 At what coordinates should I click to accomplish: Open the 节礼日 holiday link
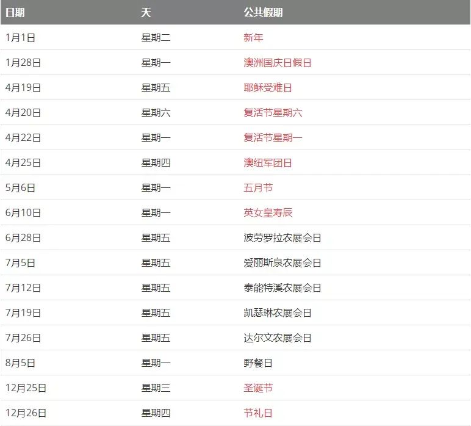pos(258,413)
